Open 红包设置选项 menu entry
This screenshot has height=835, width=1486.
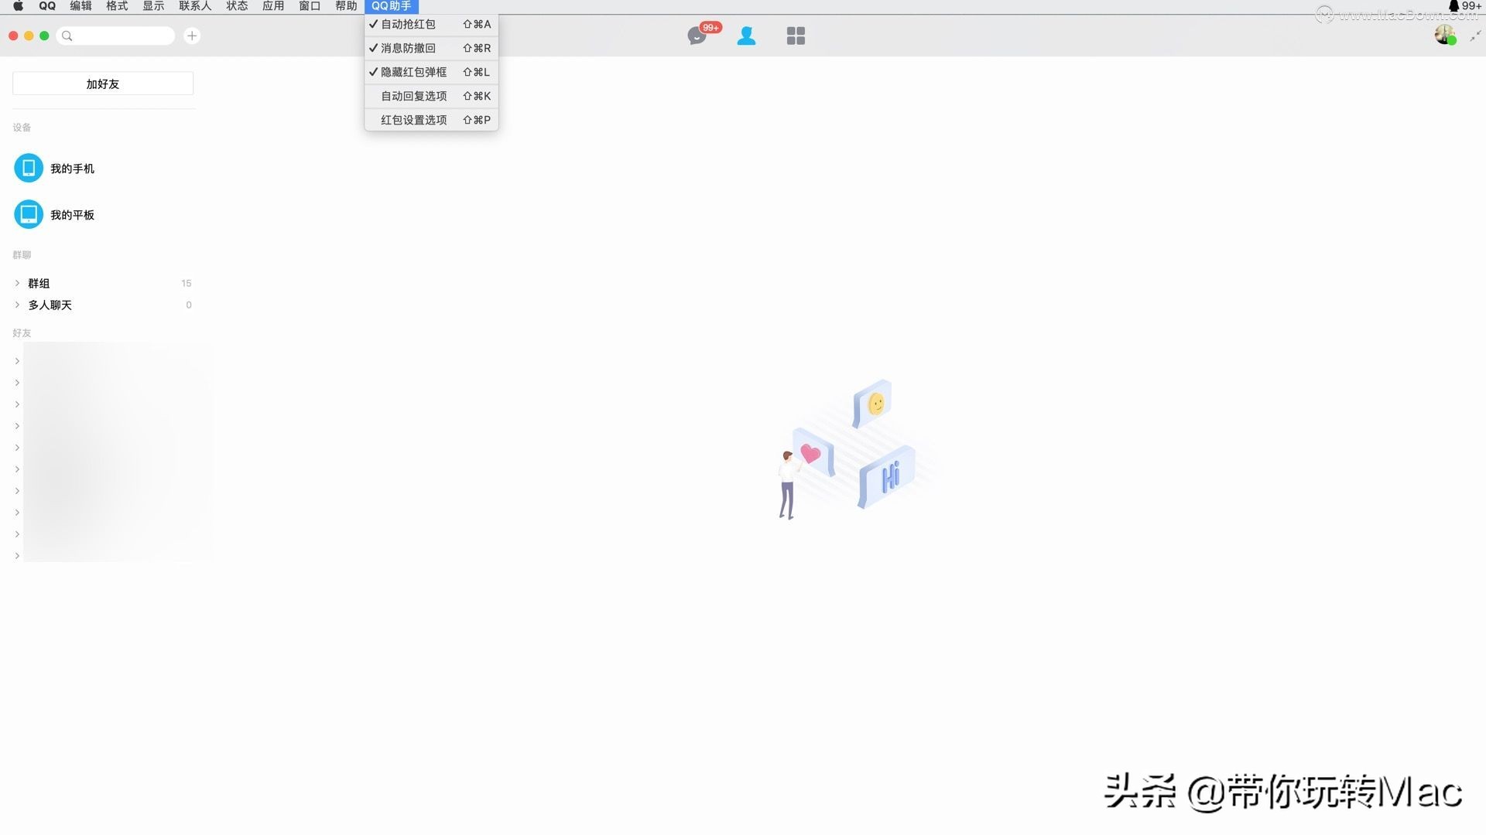(413, 120)
